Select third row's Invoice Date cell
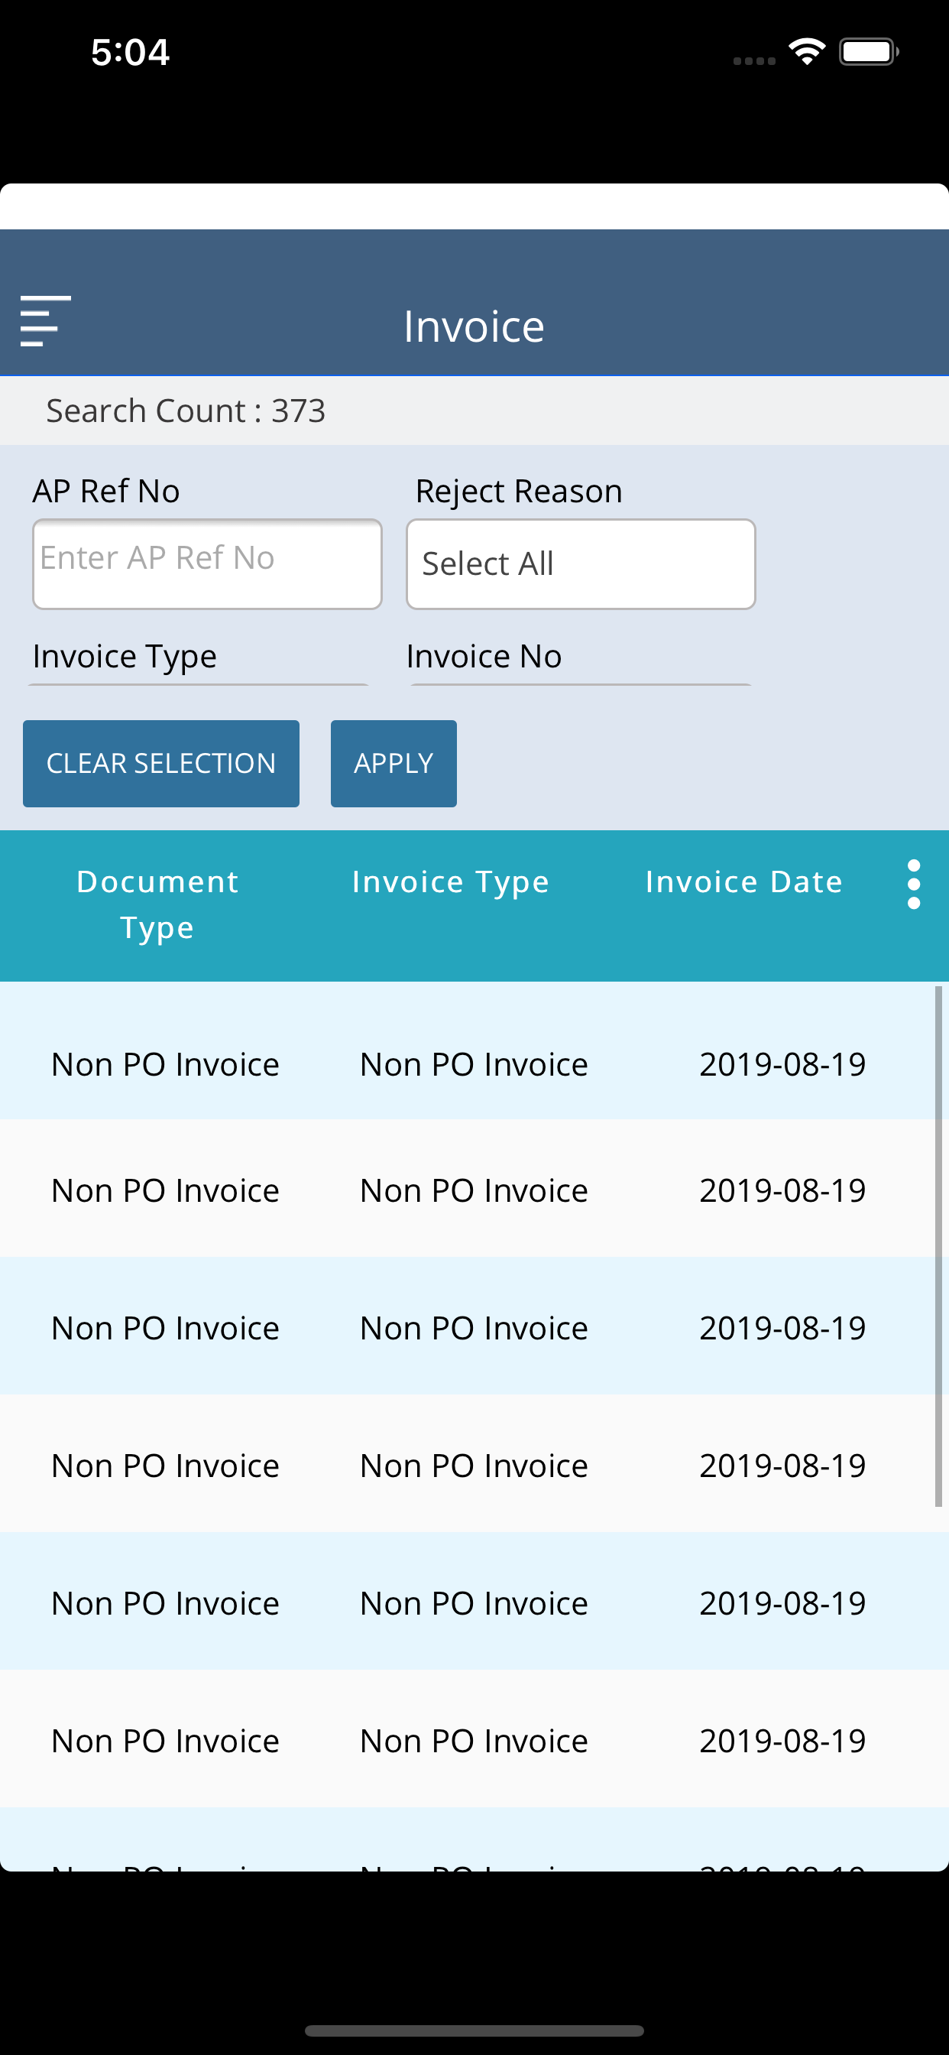Viewport: 949px width, 2055px height. [x=782, y=1328]
